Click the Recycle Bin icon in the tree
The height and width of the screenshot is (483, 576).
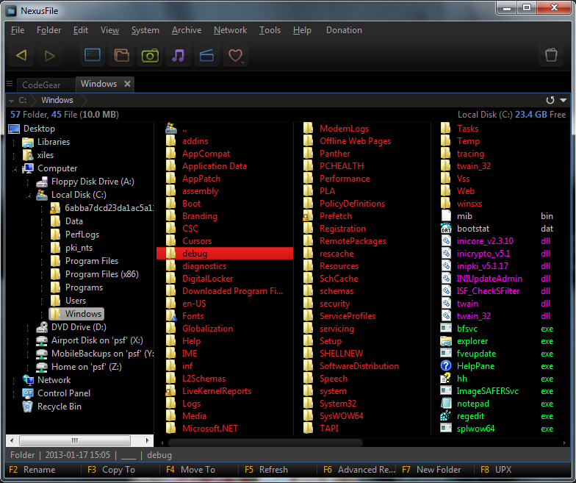[28, 406]
